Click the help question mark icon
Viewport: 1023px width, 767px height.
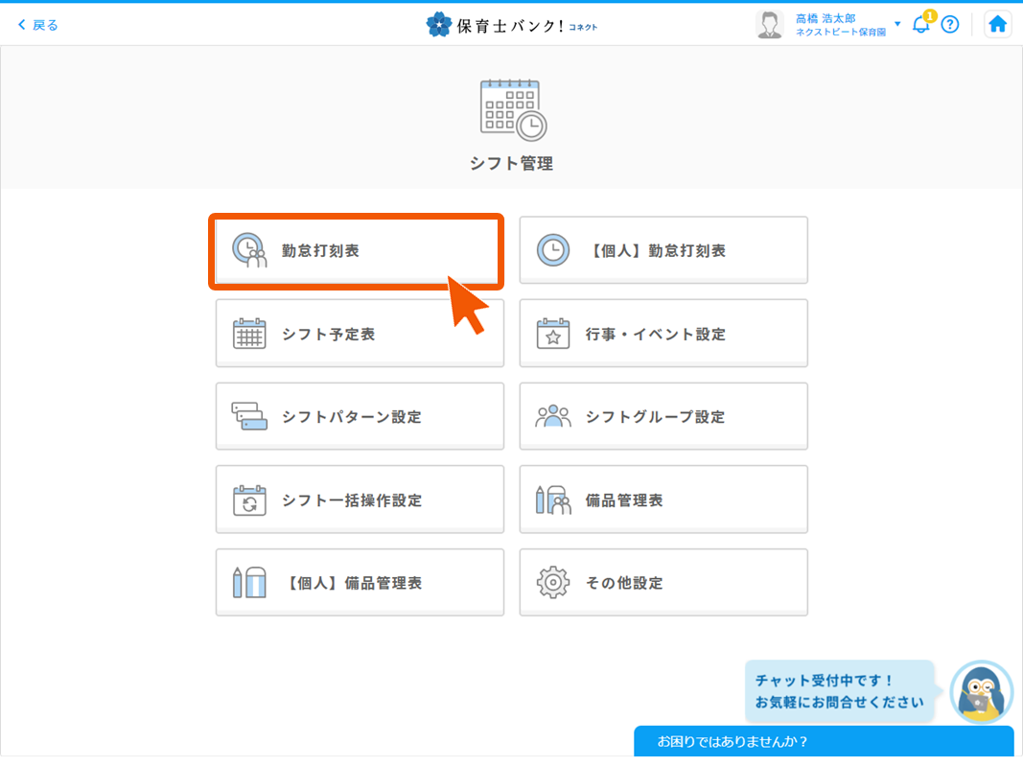click(950, 25)
